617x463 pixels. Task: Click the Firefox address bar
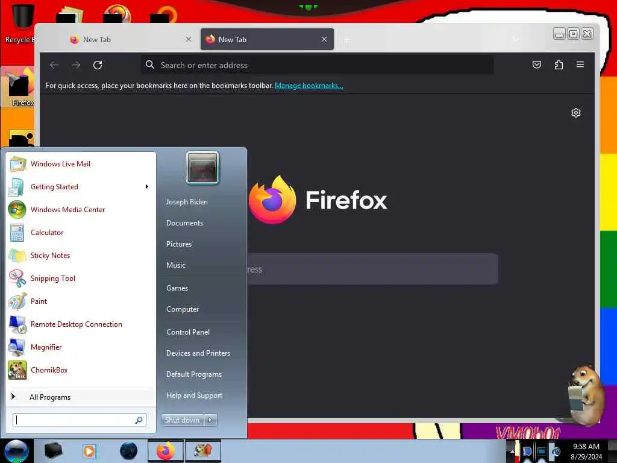click(x=317, y=65)
